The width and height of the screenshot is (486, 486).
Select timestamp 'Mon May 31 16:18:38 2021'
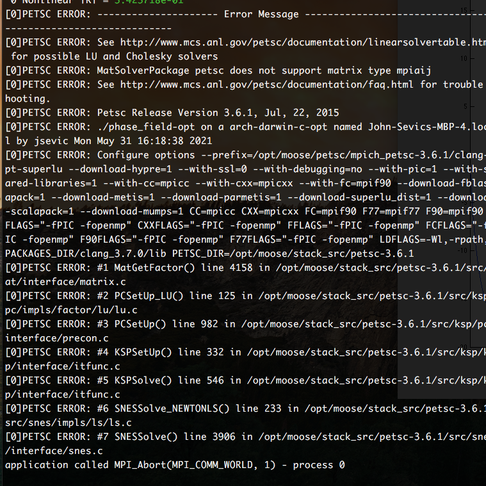[143, 141]
